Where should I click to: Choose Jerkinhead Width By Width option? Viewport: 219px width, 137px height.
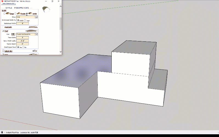[18, 20]
